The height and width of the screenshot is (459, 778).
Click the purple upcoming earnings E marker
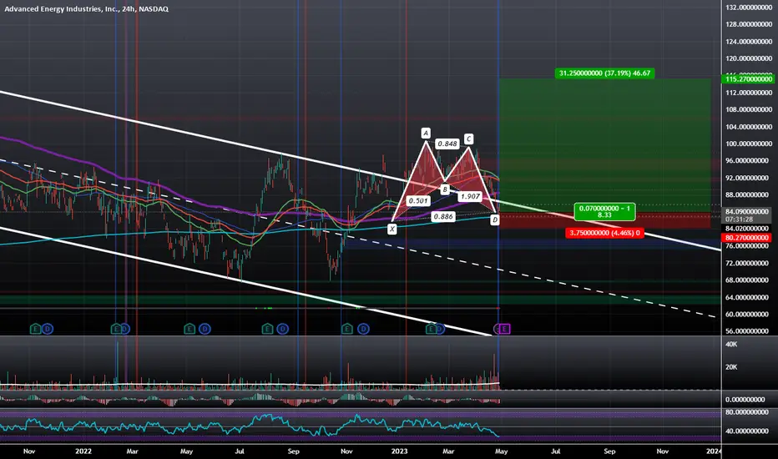504,329
